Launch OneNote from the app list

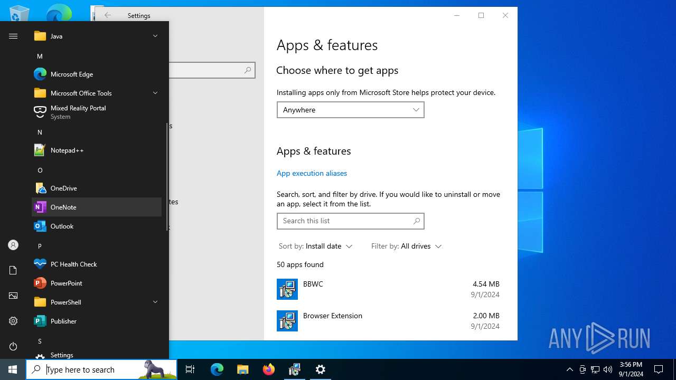(x=97, y=207)
